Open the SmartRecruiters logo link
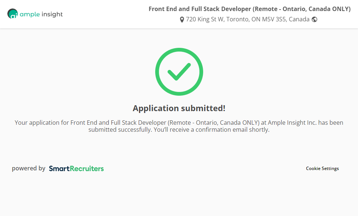The width and height of the screenshot is (358, 216). click(76, 169)
